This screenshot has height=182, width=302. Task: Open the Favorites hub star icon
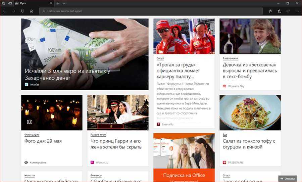270,11
